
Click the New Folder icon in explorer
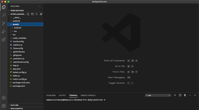click(x=32, y=14)
